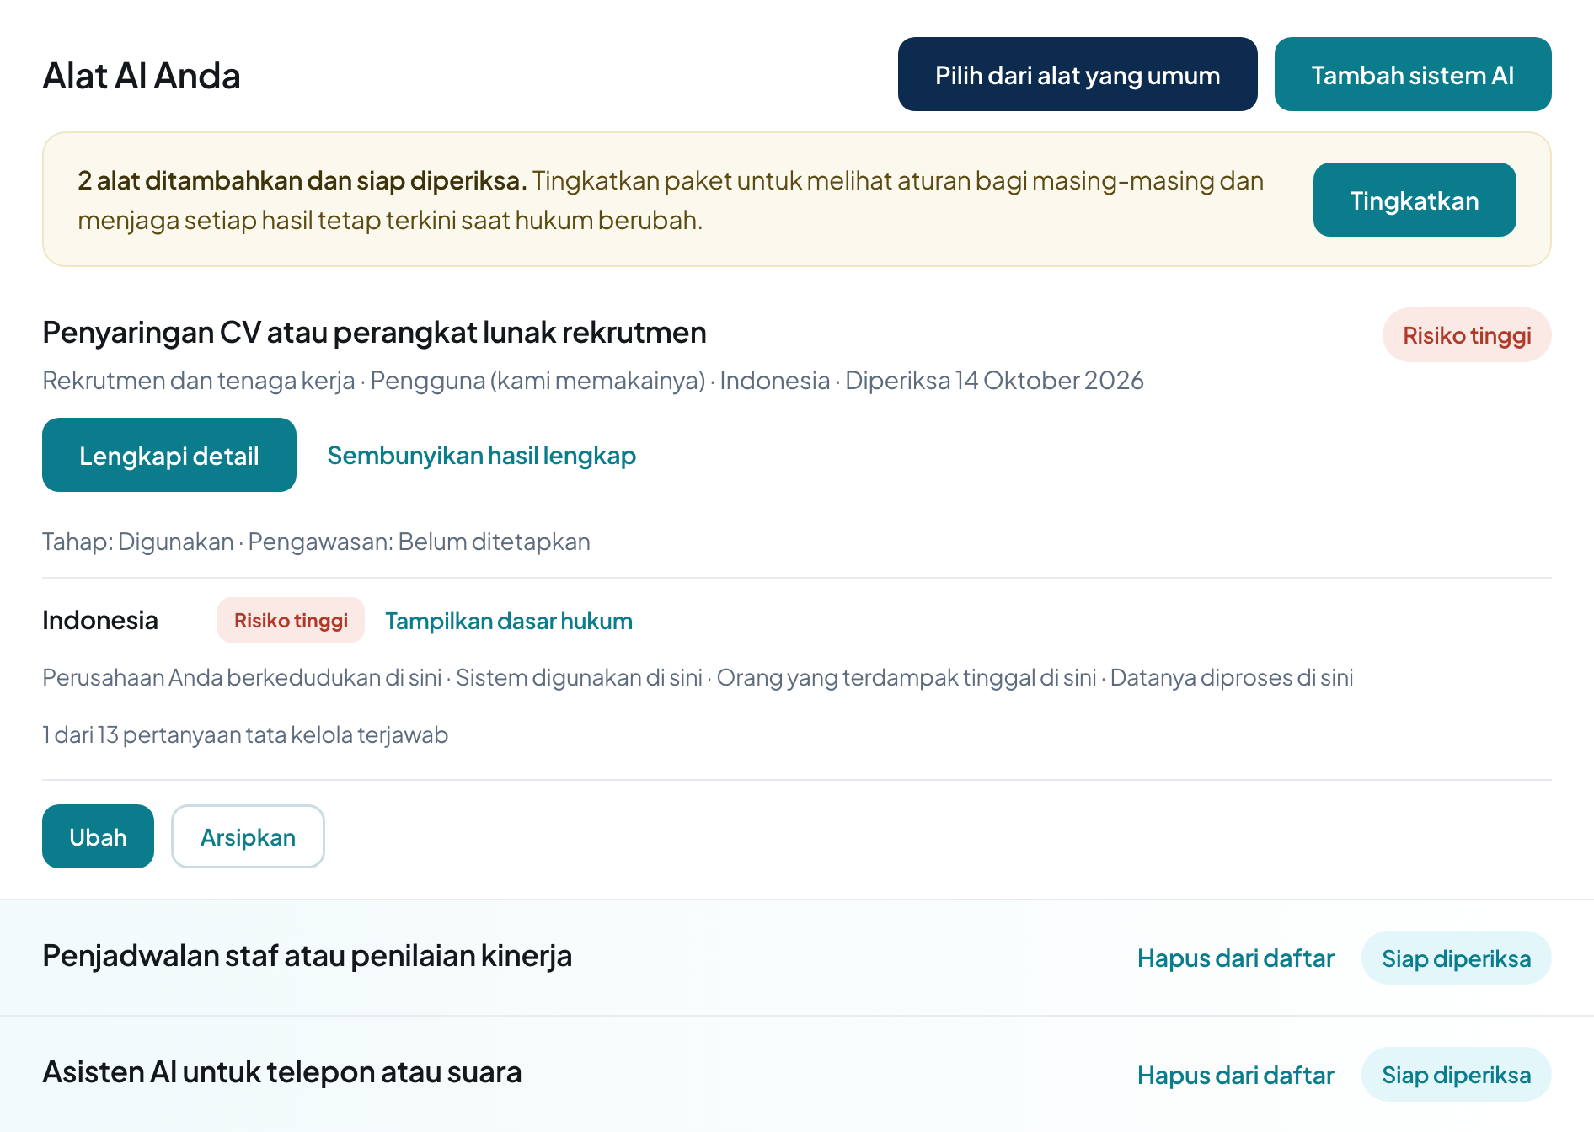Open 'Lengkapi detail' for CV screening tool
Image resolution: width=1594 pixels, height=1132 pixels.
(x=169, y=455)
